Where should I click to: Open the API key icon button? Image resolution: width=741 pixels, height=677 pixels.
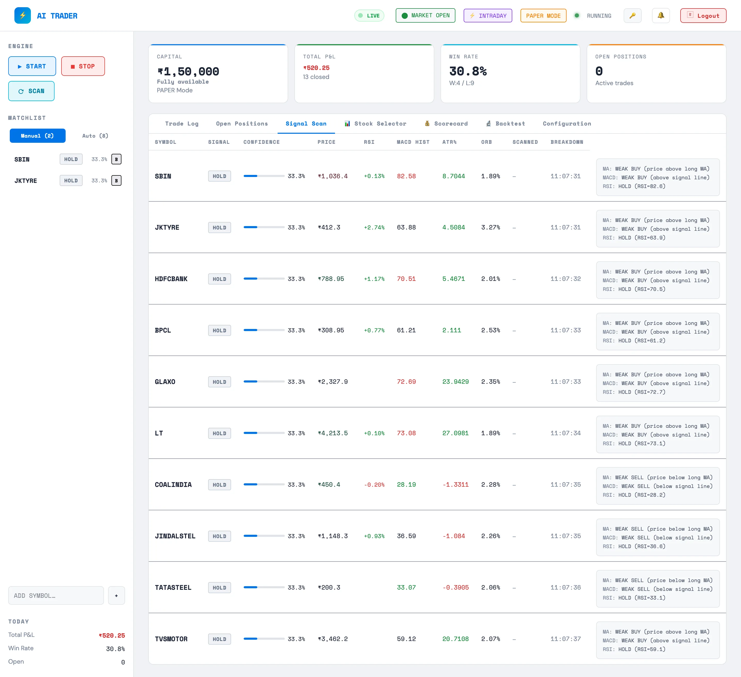point(632,15)
